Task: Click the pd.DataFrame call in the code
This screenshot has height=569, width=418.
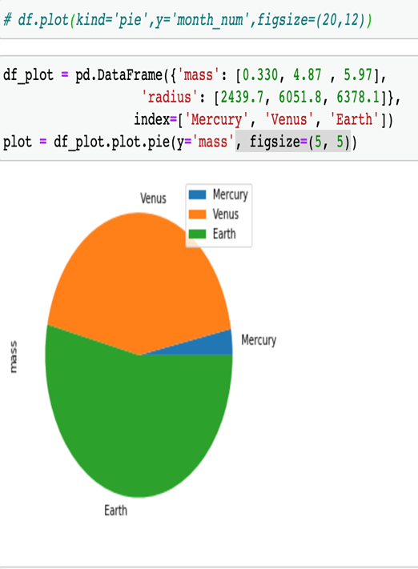Action: (x=119, y=75)
